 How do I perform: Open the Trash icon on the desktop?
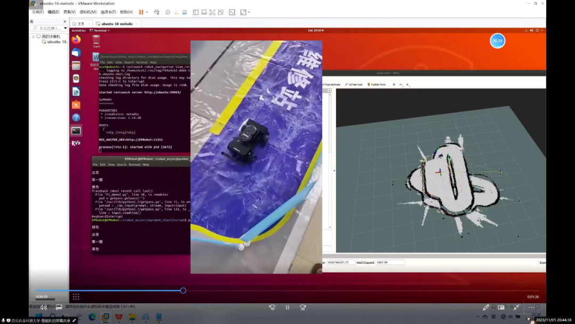96,39
